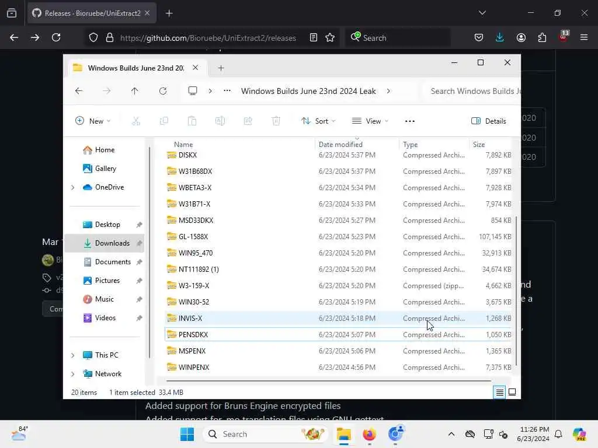
Task: Toggle Firefox reader view icon
Action: pos(314,38)
